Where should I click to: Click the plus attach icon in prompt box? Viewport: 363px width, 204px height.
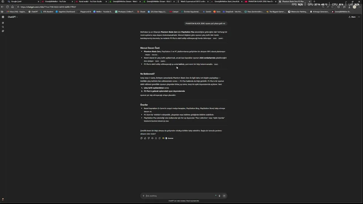pos(143,196)
